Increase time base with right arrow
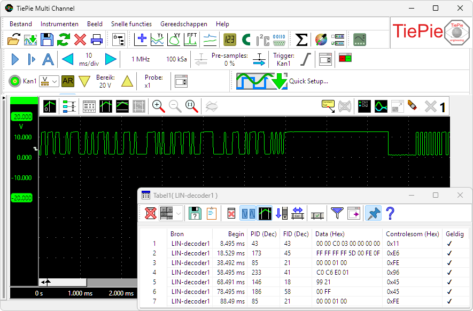This screenshot has height=311, width=473. point(111,59)
